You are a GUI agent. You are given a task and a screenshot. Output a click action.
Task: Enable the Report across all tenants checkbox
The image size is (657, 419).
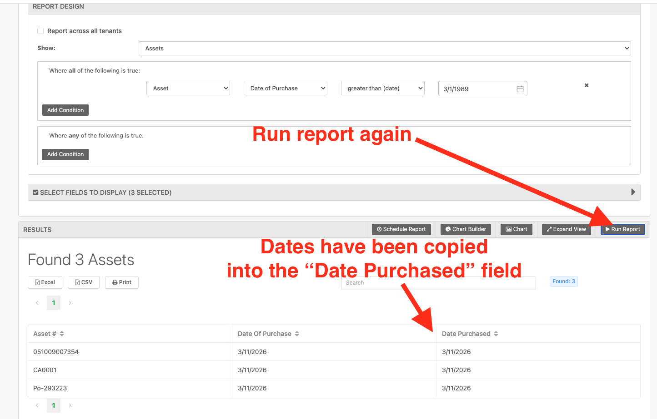point(40,30)
